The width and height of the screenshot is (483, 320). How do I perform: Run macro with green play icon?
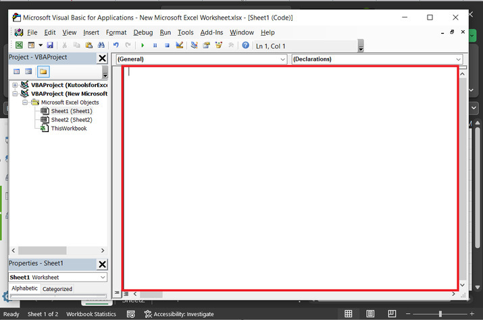[x=143, y=45]
